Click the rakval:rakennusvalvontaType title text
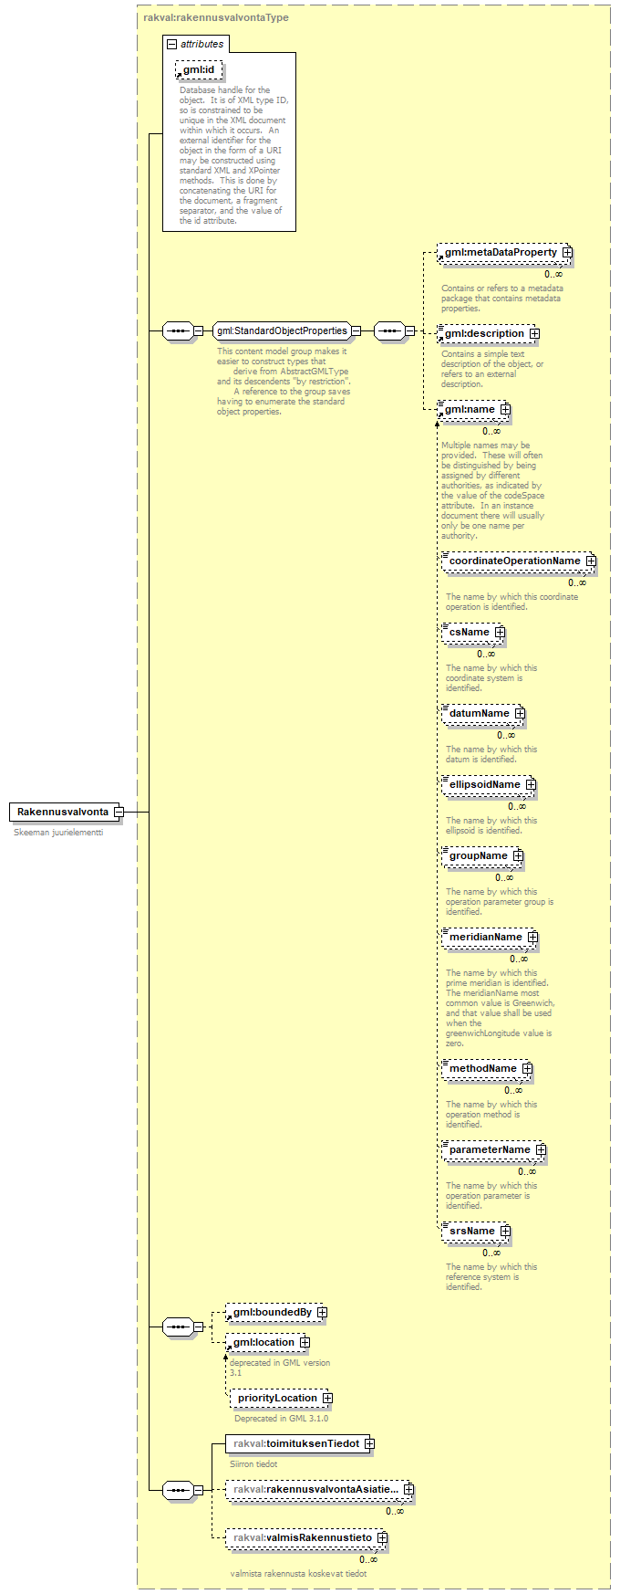 click(216, 17)
